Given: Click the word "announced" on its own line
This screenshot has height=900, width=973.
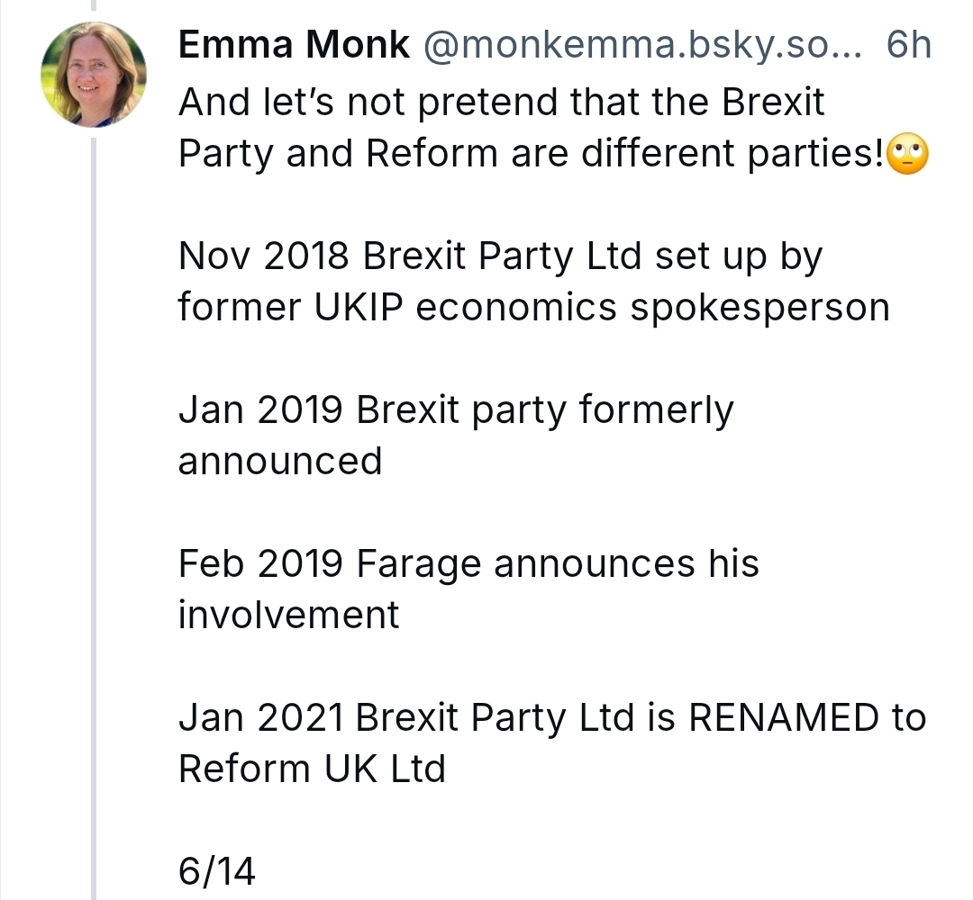Looking at the screenshot, I should (x=280, y=462).
